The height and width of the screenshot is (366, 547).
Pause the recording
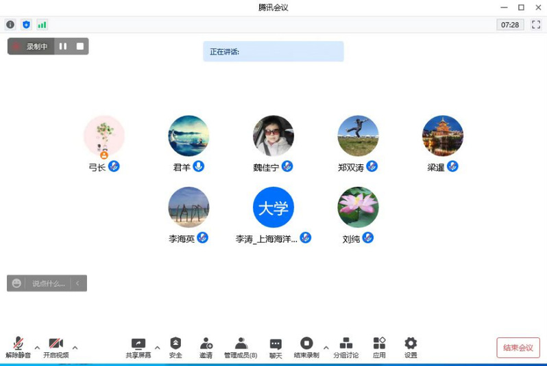63,47
